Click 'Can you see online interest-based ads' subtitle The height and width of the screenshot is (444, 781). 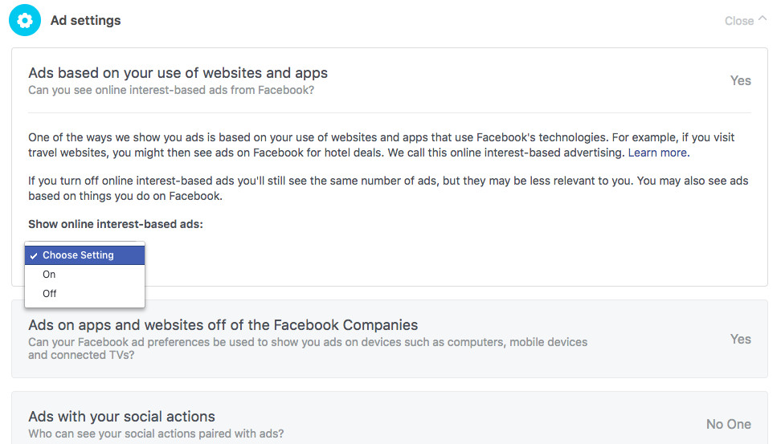[171, 90]
